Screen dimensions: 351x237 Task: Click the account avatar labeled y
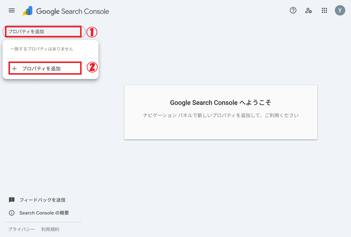click(340, 10)
